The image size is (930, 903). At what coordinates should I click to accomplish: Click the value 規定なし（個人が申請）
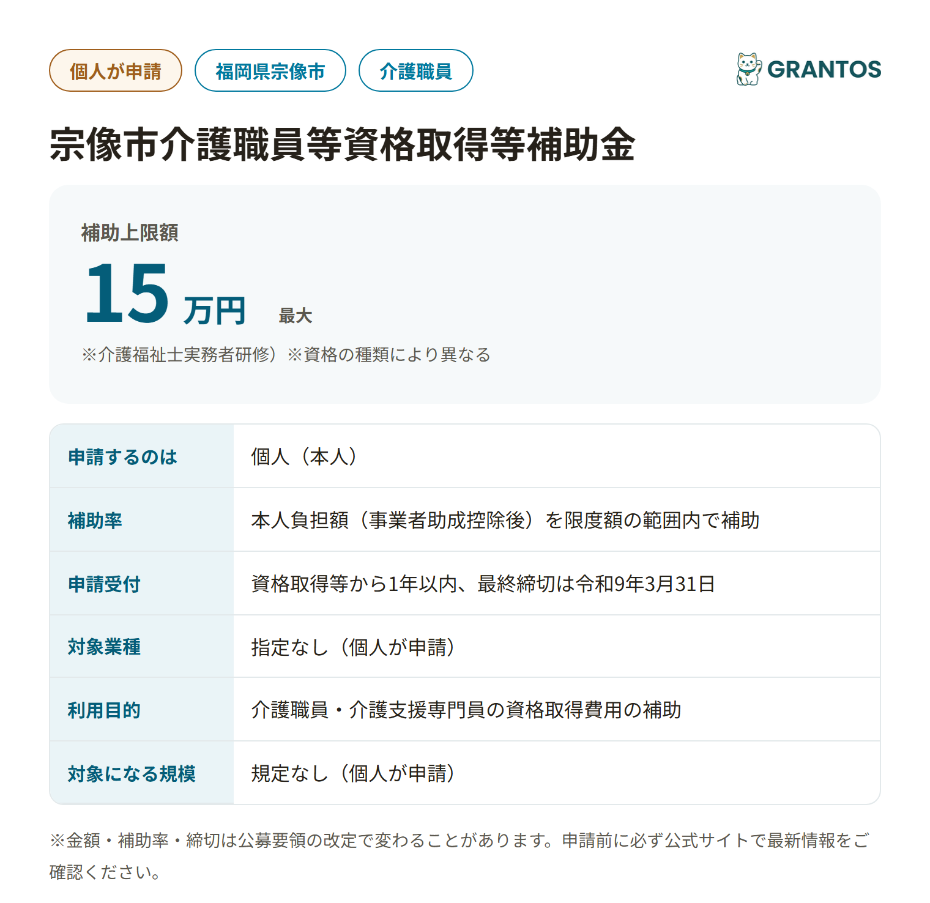pyautogui.click(x=354, y=774)
